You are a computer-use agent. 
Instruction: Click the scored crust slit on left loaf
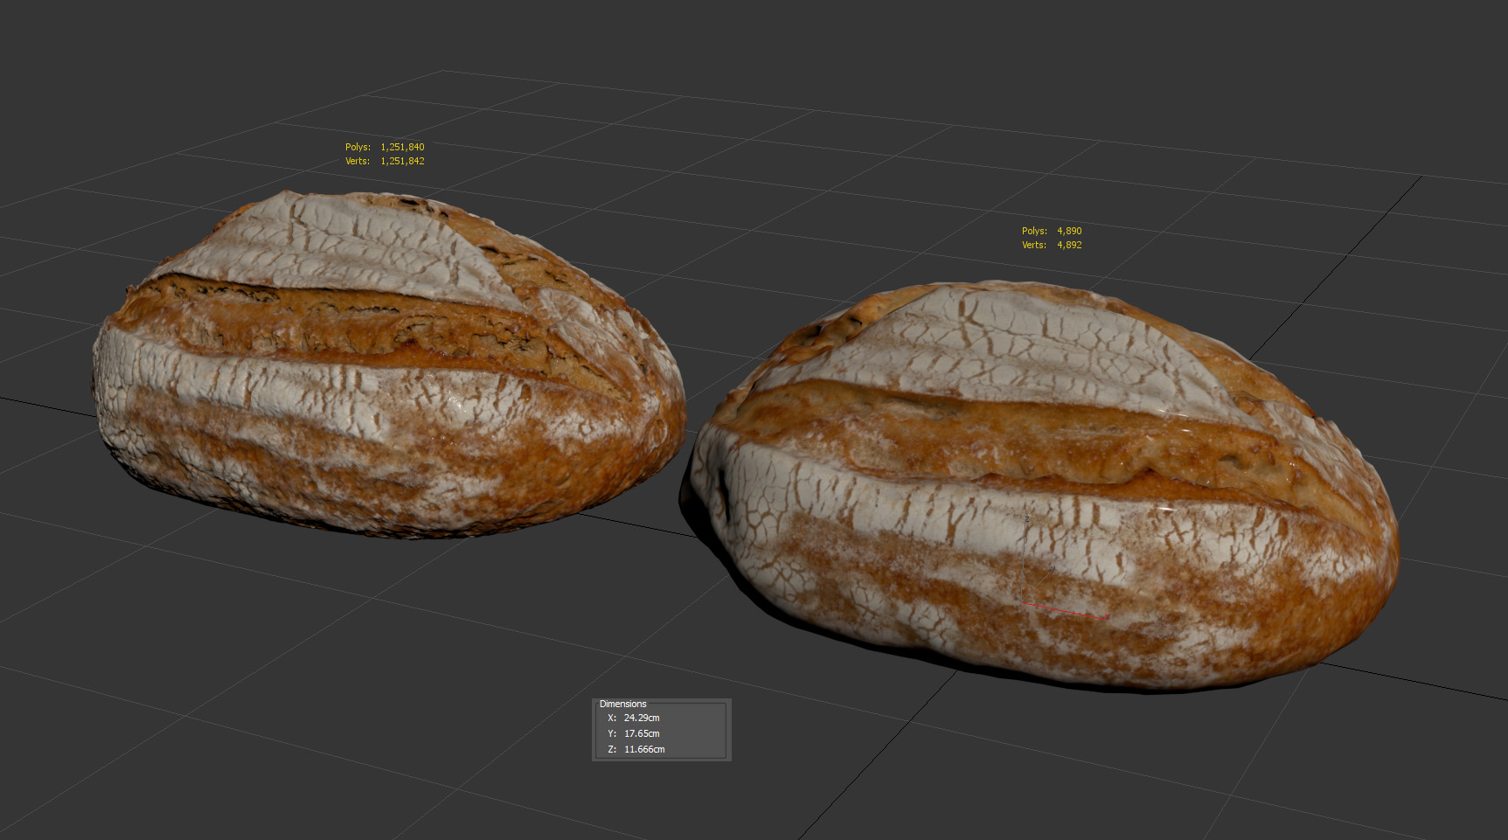point(367,319)
